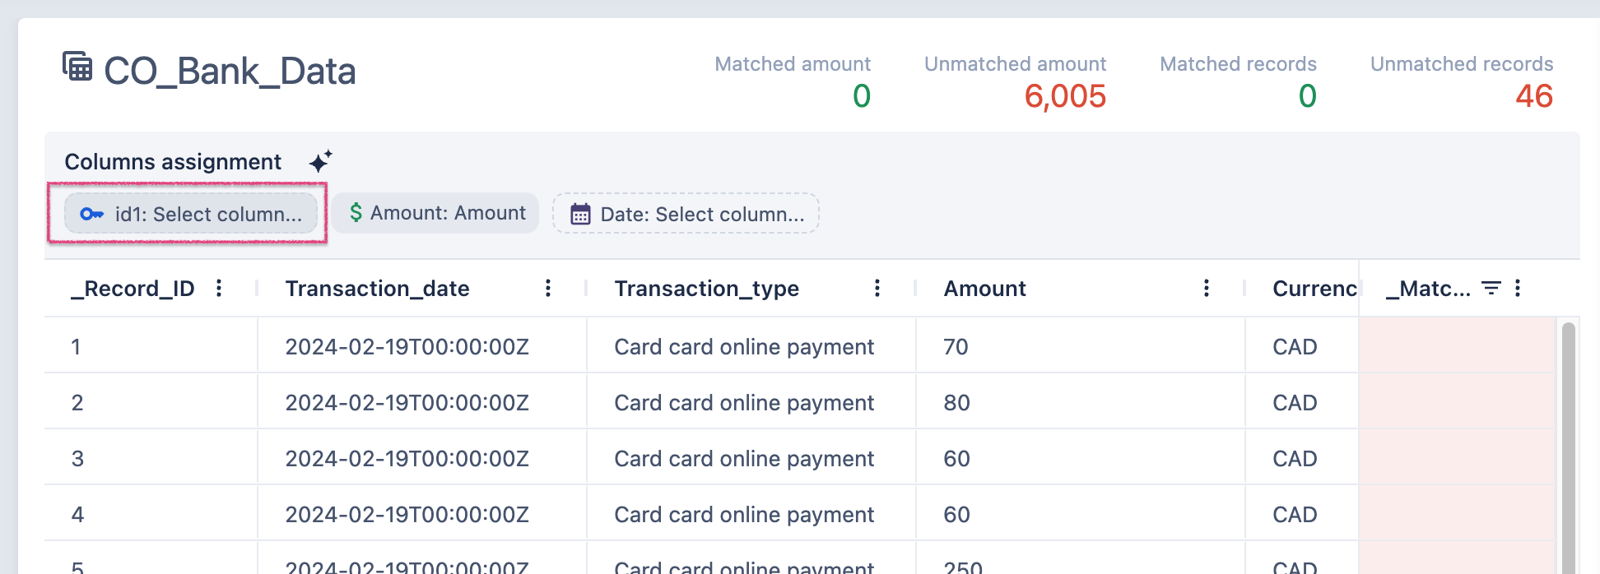
Task: Click the calendar icon on Date chip
Action: pyautogui.click(x=580, y=215)
